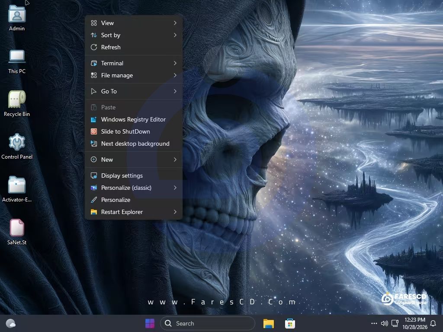Viewport: 443px width, 332px height.
Task: Open the Windows Start button
Action: (x=150, y=323)
